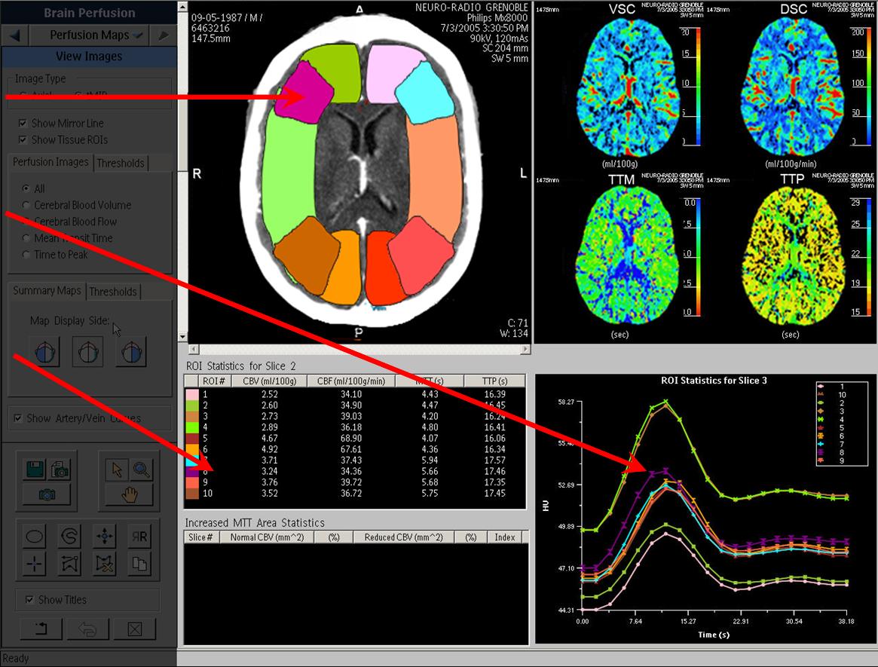Choose the freehand ROI drawing tool

(69, 537)
